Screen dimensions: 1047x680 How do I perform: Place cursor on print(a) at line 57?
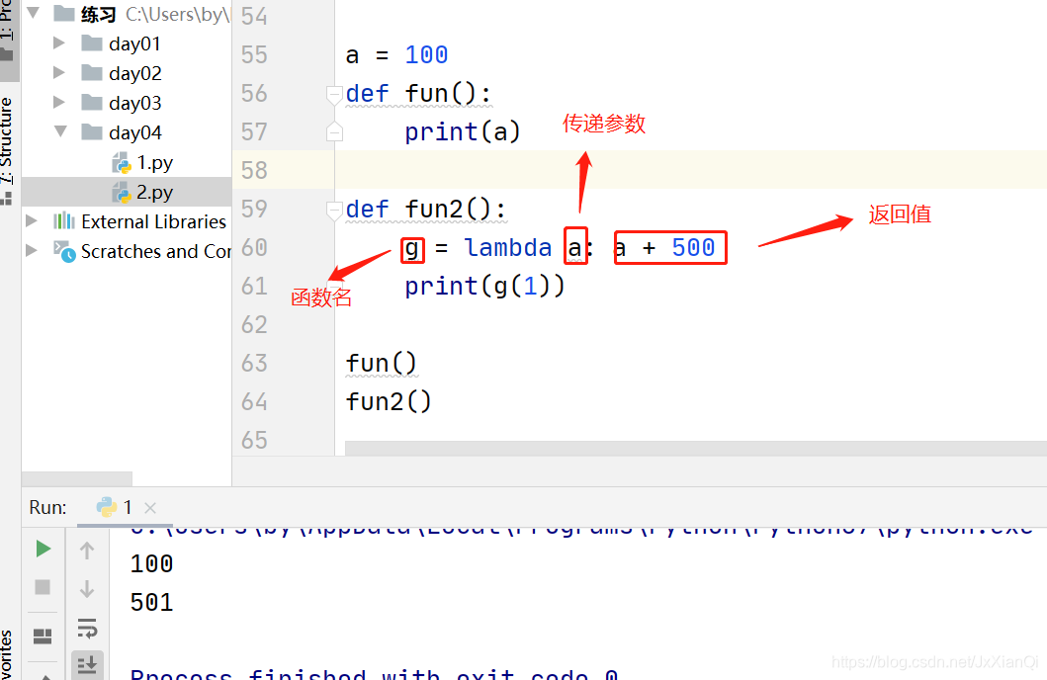click(x=463, y=132)
